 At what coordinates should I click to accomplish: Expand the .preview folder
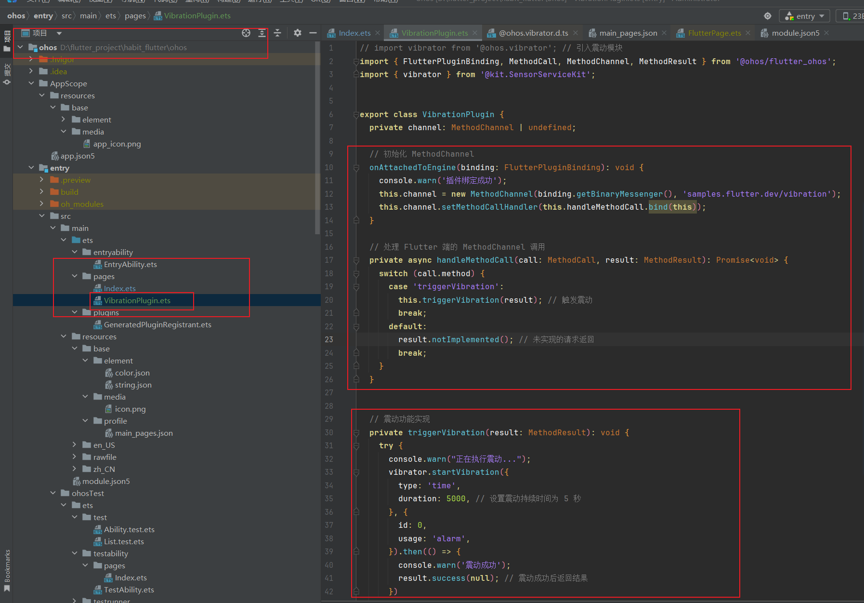coord(42,180)
